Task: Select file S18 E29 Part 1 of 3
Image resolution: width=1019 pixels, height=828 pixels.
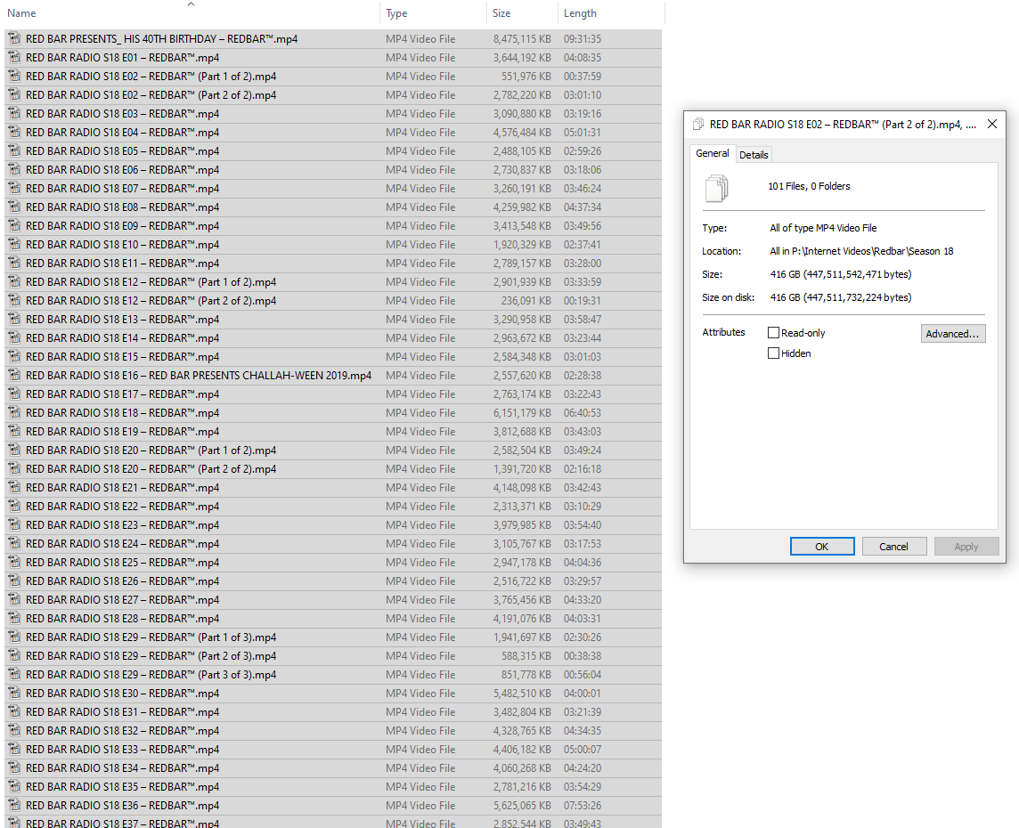Action: tap(333, 637)
